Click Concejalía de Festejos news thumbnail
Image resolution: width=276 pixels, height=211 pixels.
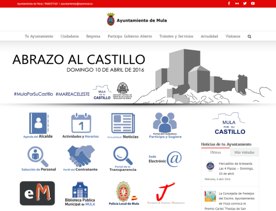pyautogui.click(x=210, y=196)
